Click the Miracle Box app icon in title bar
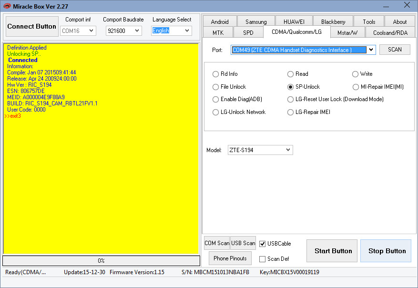This screenshot has height=288, width=418. click(7, 6)
